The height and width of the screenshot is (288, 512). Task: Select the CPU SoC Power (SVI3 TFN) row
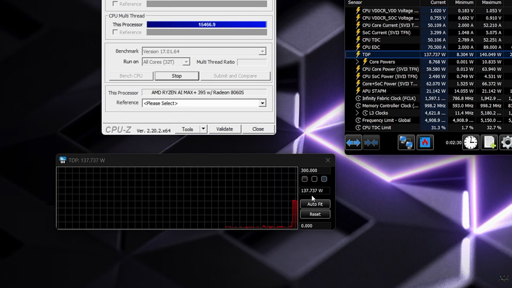coord(428,76)
